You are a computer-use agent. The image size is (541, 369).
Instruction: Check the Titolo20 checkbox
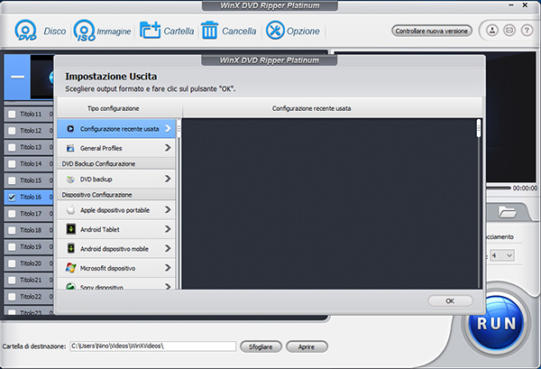[x=12, y=263]
